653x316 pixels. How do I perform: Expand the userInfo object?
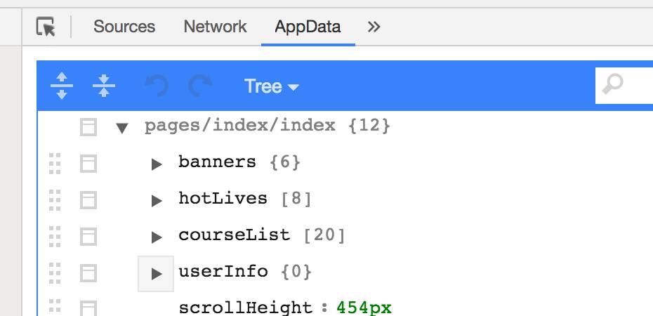(x=156, y=274)
